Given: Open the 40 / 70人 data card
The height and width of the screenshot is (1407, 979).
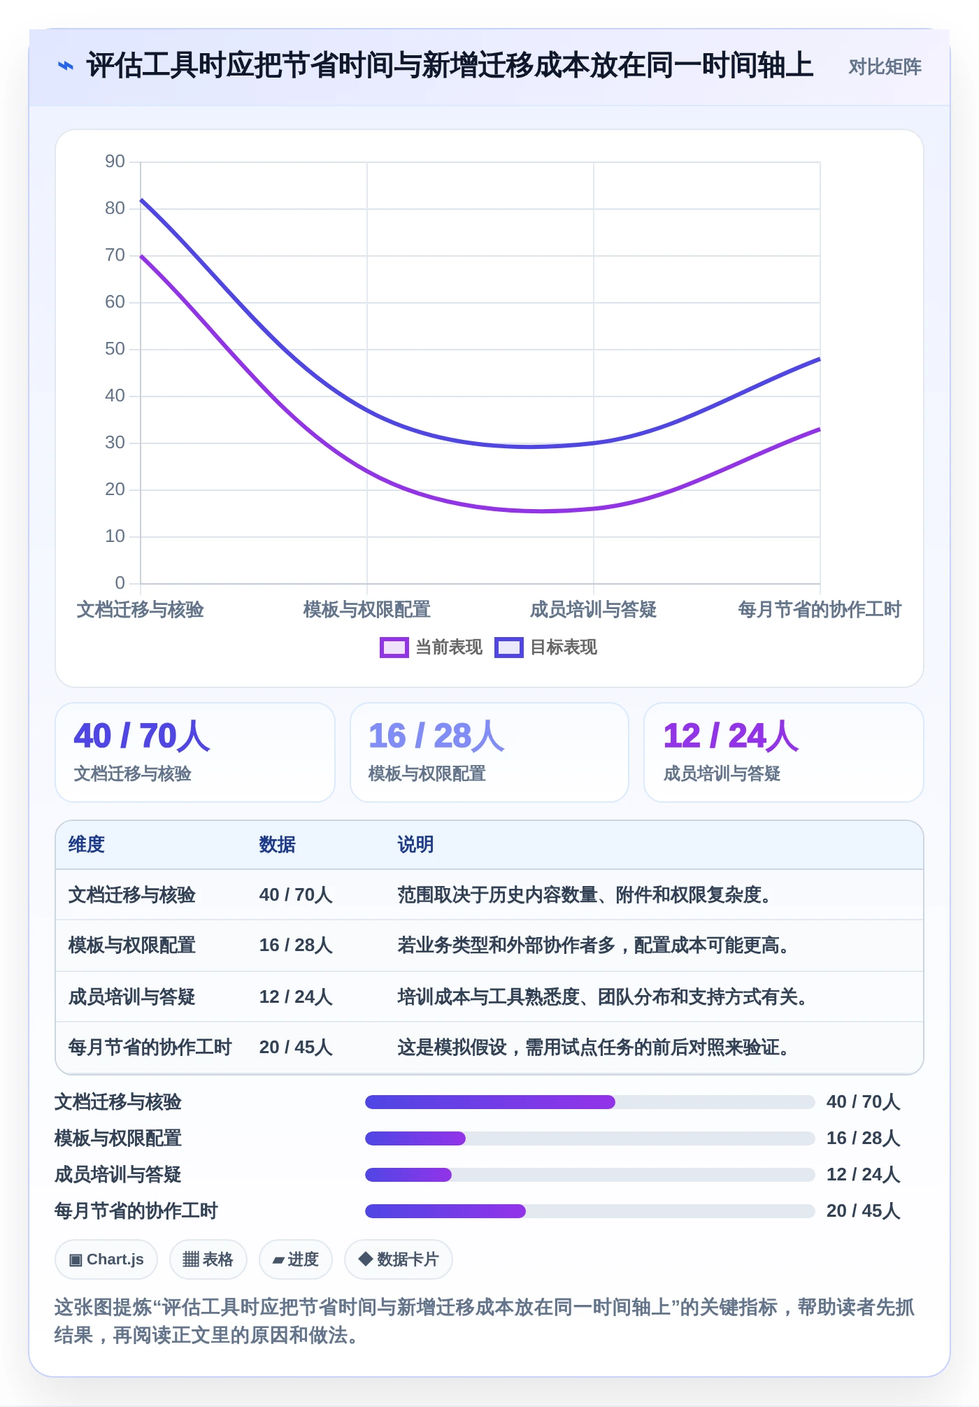Looking at the screenshot, I should pos(195,752).
